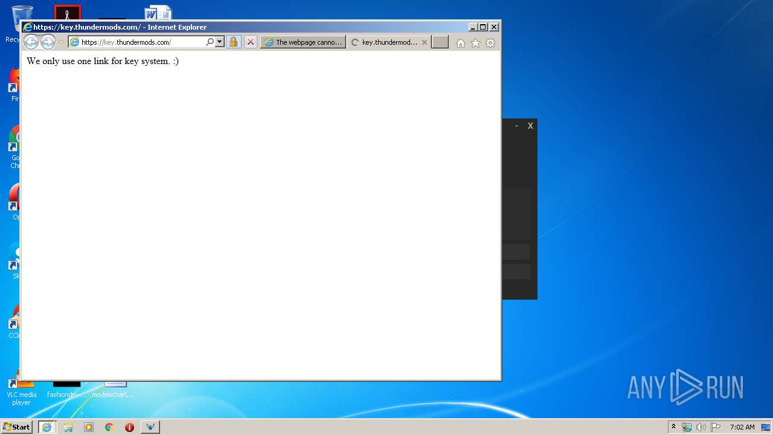Expand the address bar autocomplete dropdown
Viewport: 773px width, 435px height.
220,42
